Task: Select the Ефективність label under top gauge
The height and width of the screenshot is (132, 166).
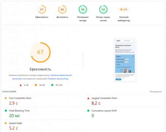Action: click(x=42, y=17)
